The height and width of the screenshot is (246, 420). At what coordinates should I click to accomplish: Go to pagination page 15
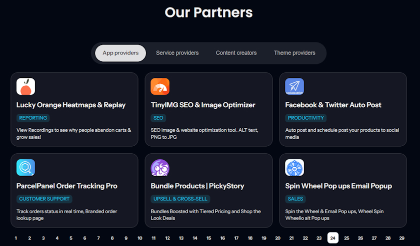click(x=209, y=238)
